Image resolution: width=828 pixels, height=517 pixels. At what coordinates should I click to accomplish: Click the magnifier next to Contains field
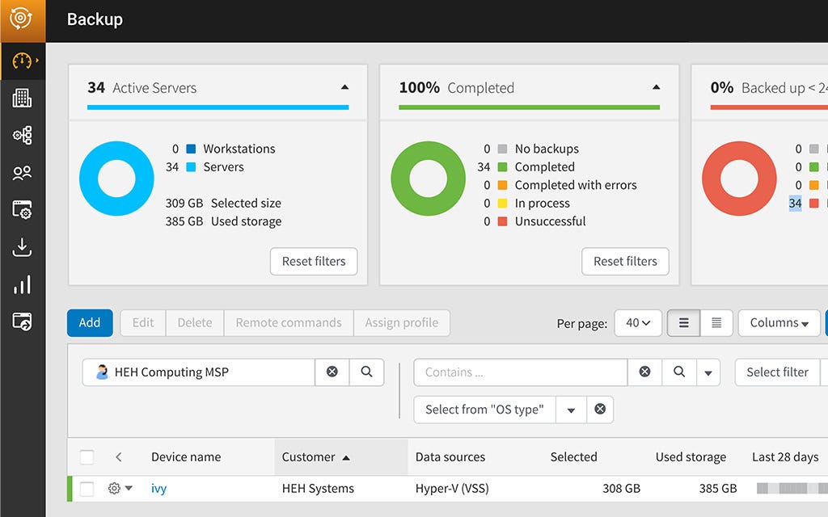point(679,372)
